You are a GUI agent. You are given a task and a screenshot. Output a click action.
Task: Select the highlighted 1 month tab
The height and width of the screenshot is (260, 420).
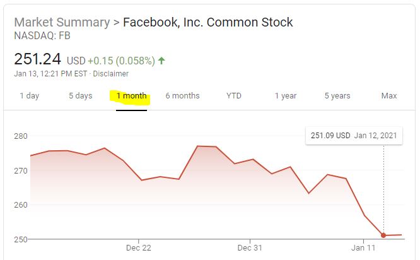tap(131, 96)
